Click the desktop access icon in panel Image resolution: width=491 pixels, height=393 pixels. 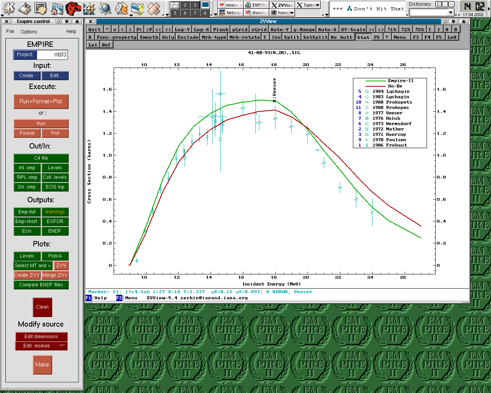click(x=25, y=8)
